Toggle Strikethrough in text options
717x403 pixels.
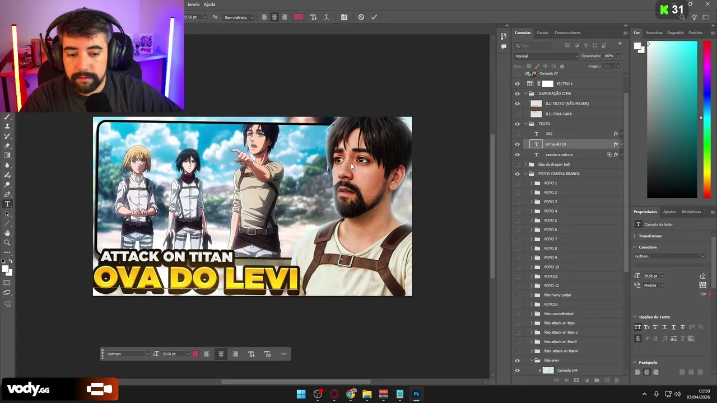[682, 327]
